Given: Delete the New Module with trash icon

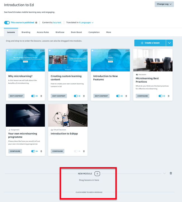Looking at the screenshot, I should point(171,173).
